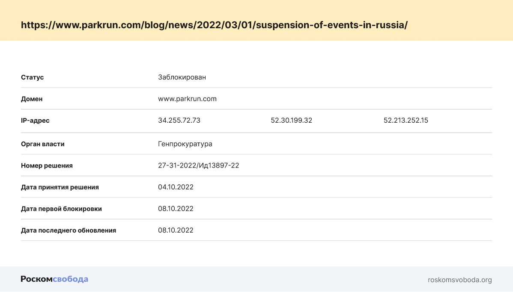The height and width of the screenshot is (292, 513).
Task: Select the IP address 52.213.252.15
Action: coord(406,121)
